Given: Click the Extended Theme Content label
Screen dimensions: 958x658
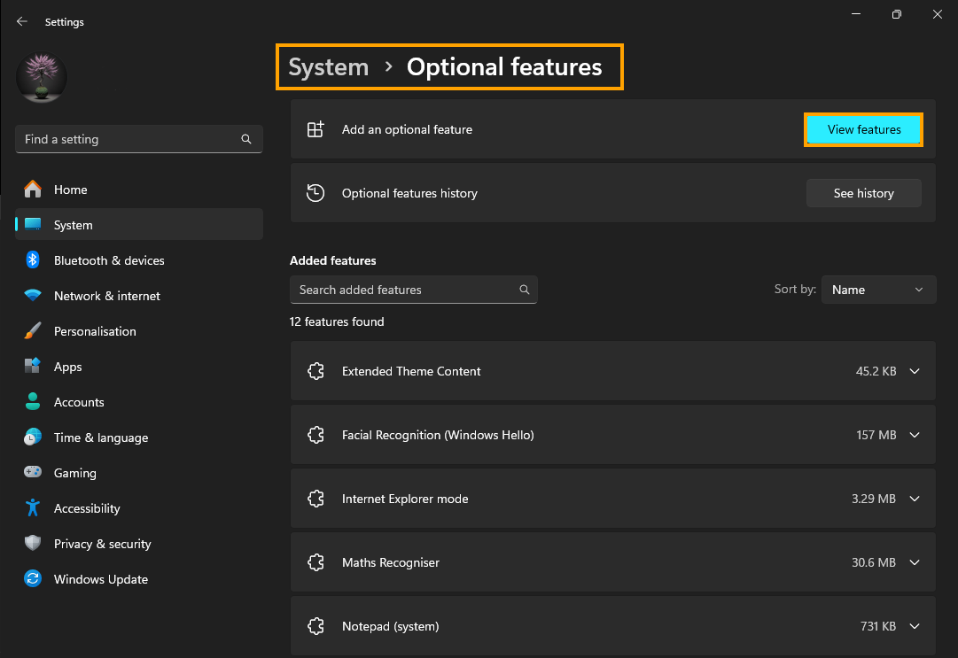Looking at the screenshot, I should point(411,371).
